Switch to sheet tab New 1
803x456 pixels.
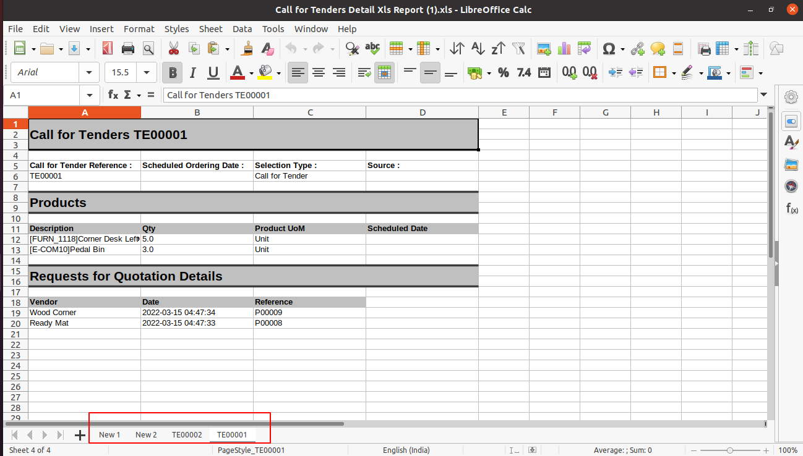[109, 434]
